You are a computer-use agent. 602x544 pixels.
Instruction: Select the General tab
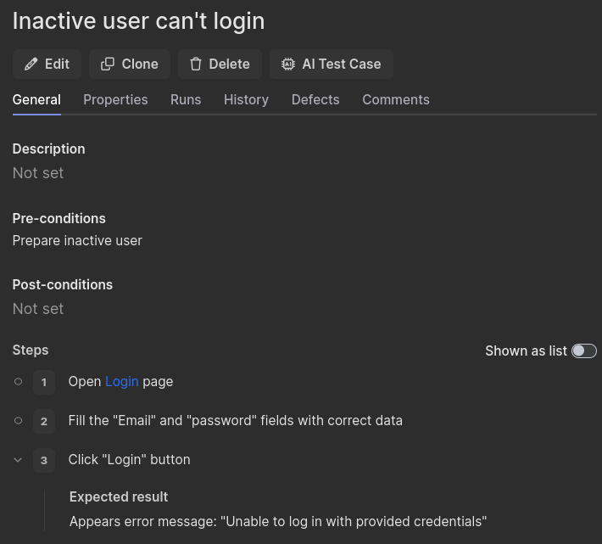tap(36, 100)
